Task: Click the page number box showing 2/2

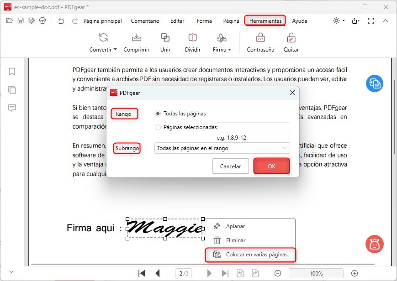Action: point(184,273)
